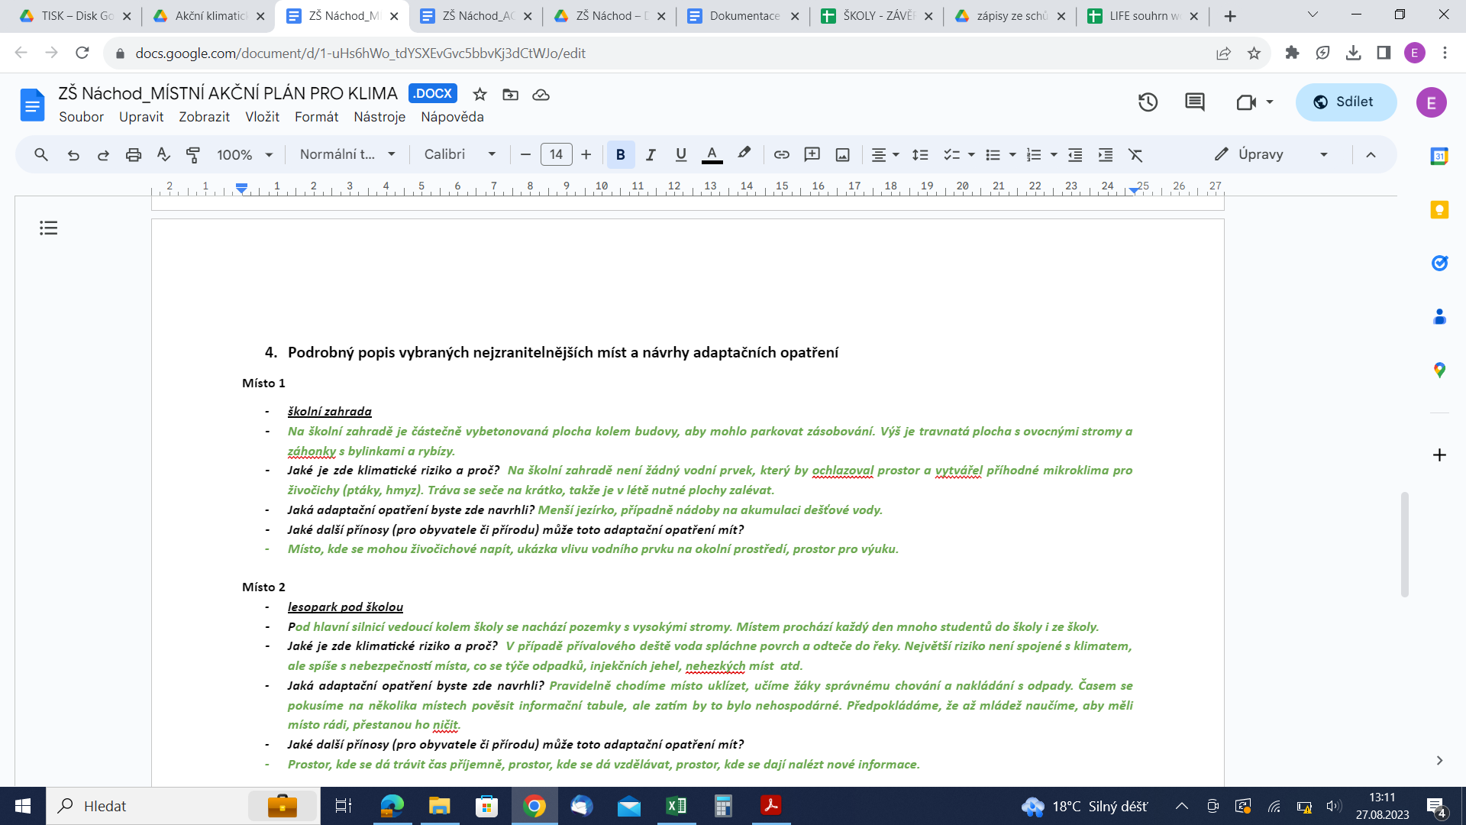Open the Formát menu
Image resolution: width=1466 pixels, height=825 pixels.
pyautogui.click(x=316, y=117)
